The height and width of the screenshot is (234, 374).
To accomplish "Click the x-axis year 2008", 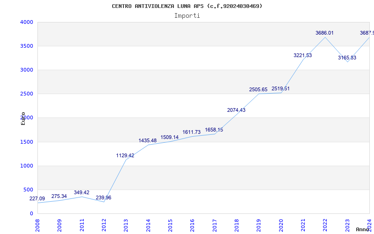I will coord(37,226).
